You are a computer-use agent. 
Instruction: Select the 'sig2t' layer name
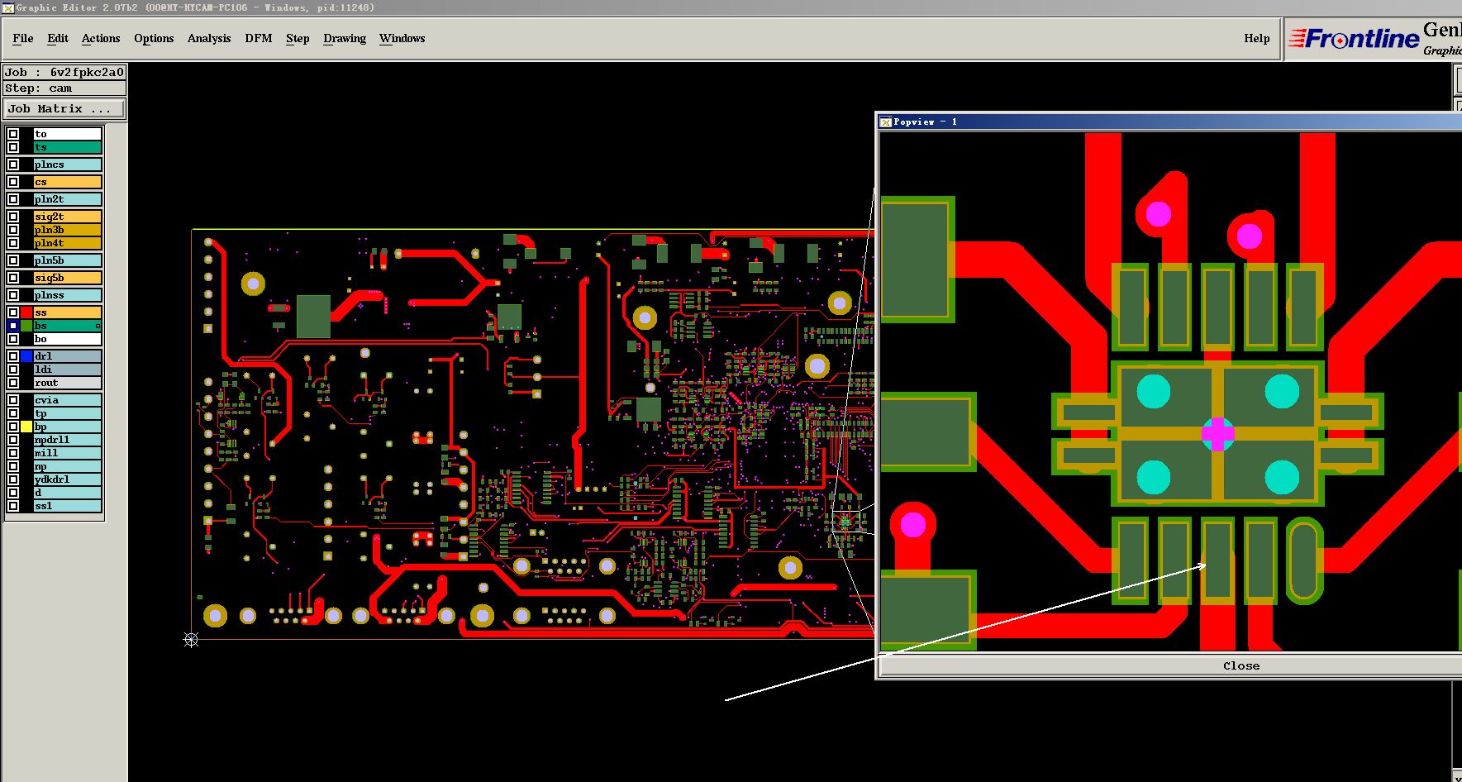[67, 217]
